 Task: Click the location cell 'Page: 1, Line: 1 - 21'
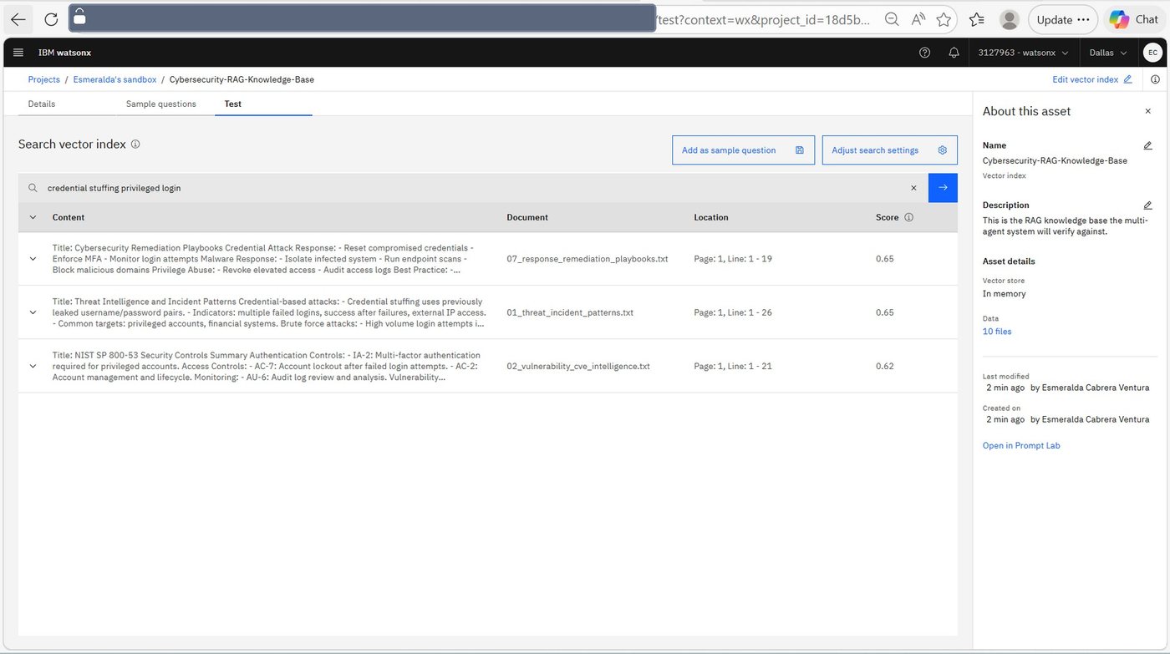pos(733,366)
